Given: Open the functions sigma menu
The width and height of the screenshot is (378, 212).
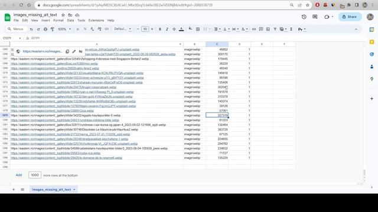Looking at the screenshot, I should 291,29.
